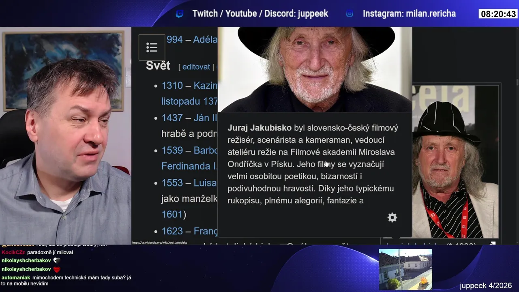
Task: Open the 'Adéla' link near the top
Action: 205,40
